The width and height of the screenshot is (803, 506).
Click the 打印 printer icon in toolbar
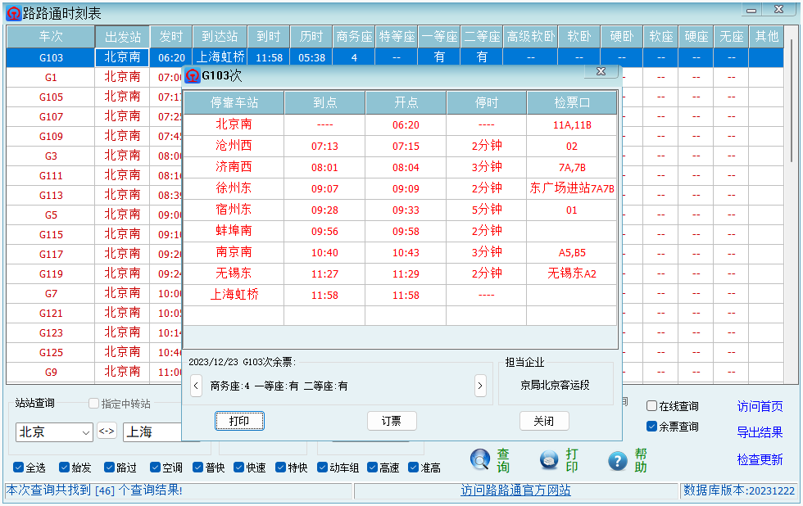pyautogui.click(x=549, y=460)
